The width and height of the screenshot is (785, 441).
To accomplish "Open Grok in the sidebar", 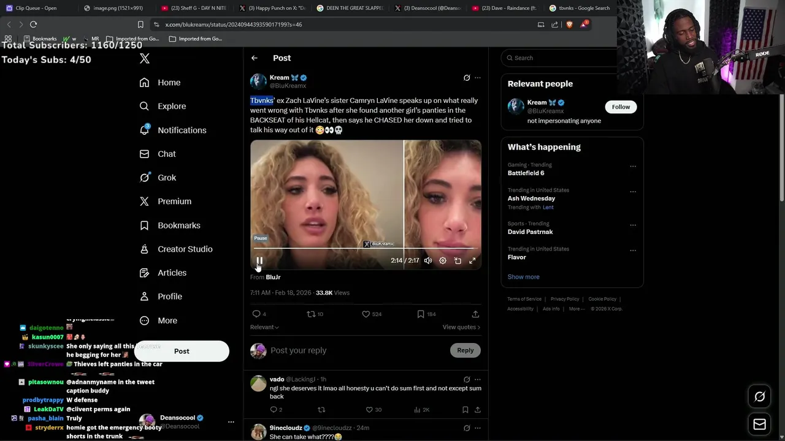I will point(158,178).
